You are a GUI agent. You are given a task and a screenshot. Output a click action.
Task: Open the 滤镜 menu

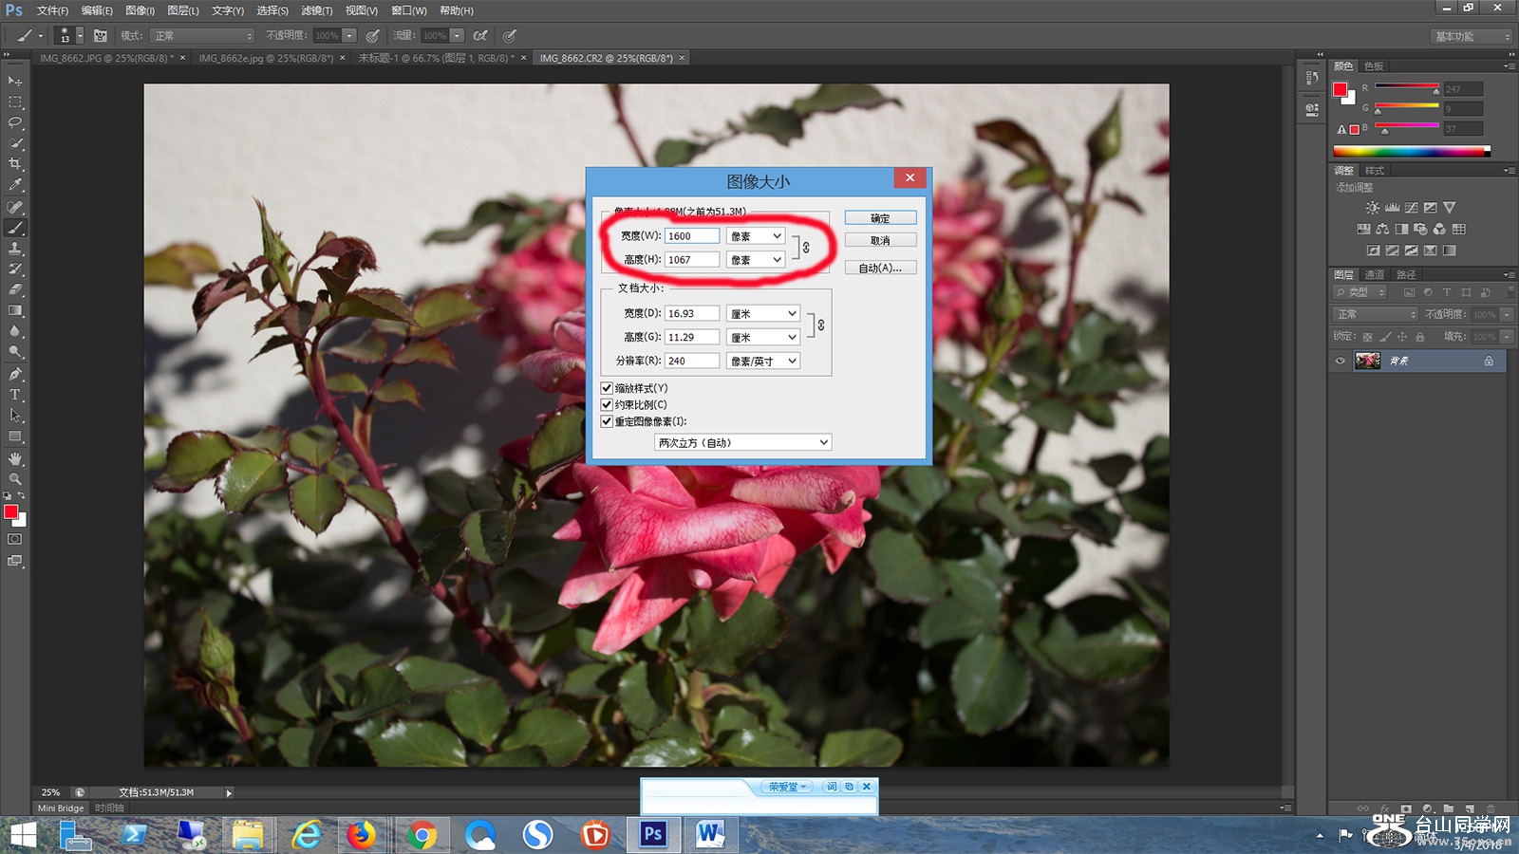[316, 10]
